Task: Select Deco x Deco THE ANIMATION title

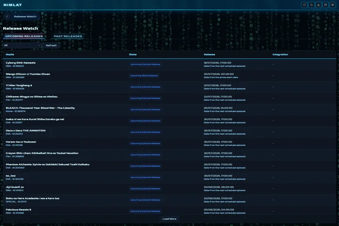Action: tap(26, 130)
